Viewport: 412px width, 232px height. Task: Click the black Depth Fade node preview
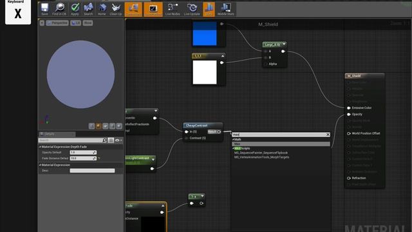tap(153, 224)
